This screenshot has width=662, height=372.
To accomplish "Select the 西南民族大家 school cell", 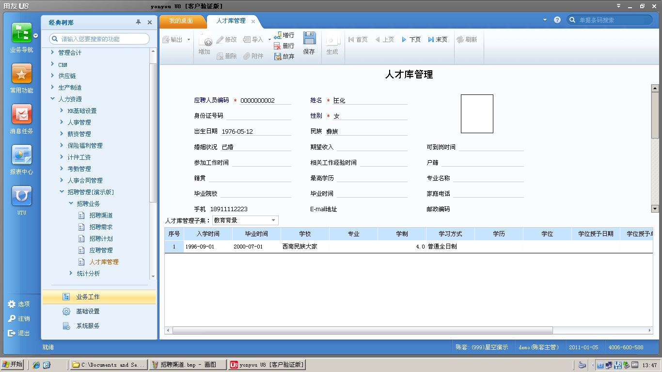I will (x=305, y=247).
